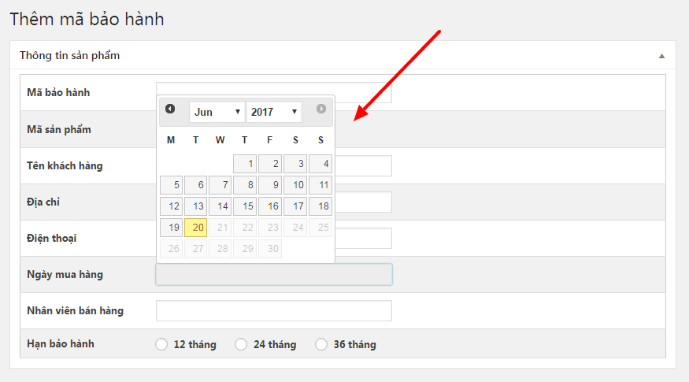Viewport: 689px width, 382px height.
Task: Select date 18 in the calendar
Action: click(x=320, y=206)
